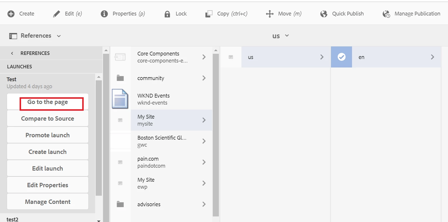Click the LAUNCHES section header
The height and width of the screenshot is (222, 448).
click(x=20, y=67)
